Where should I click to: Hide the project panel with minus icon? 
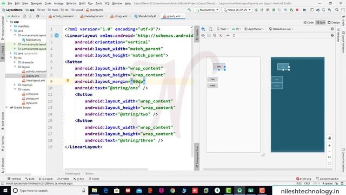pos(43,16)
